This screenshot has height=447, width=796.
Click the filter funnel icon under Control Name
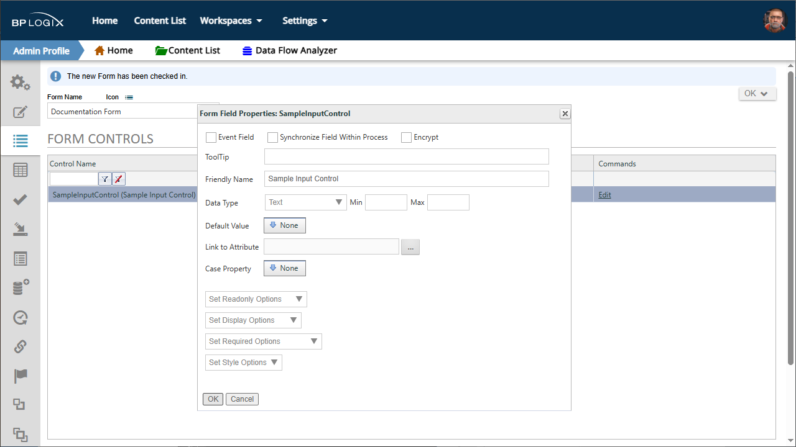point(105,179)
